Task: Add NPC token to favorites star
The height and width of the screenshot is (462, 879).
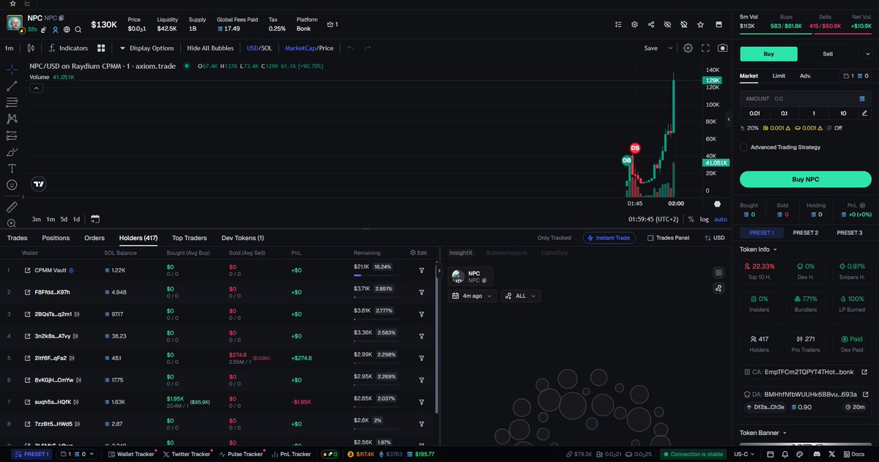Action: [x=700, y=24]
